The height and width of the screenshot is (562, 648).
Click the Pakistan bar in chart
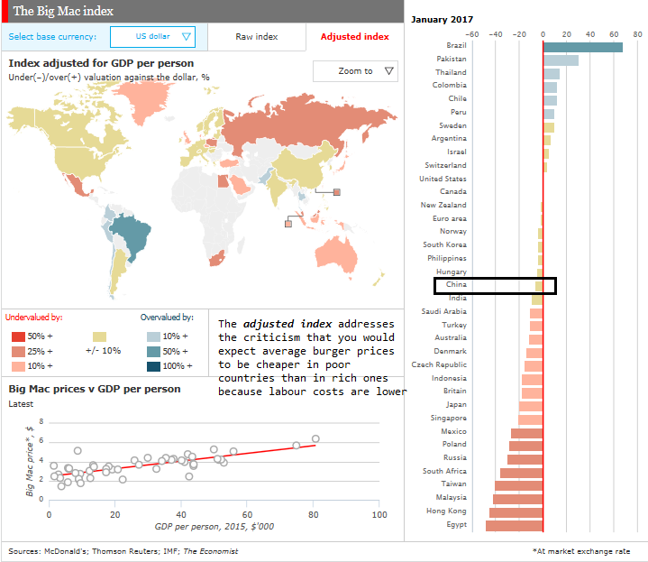click(x=561, y=60)
